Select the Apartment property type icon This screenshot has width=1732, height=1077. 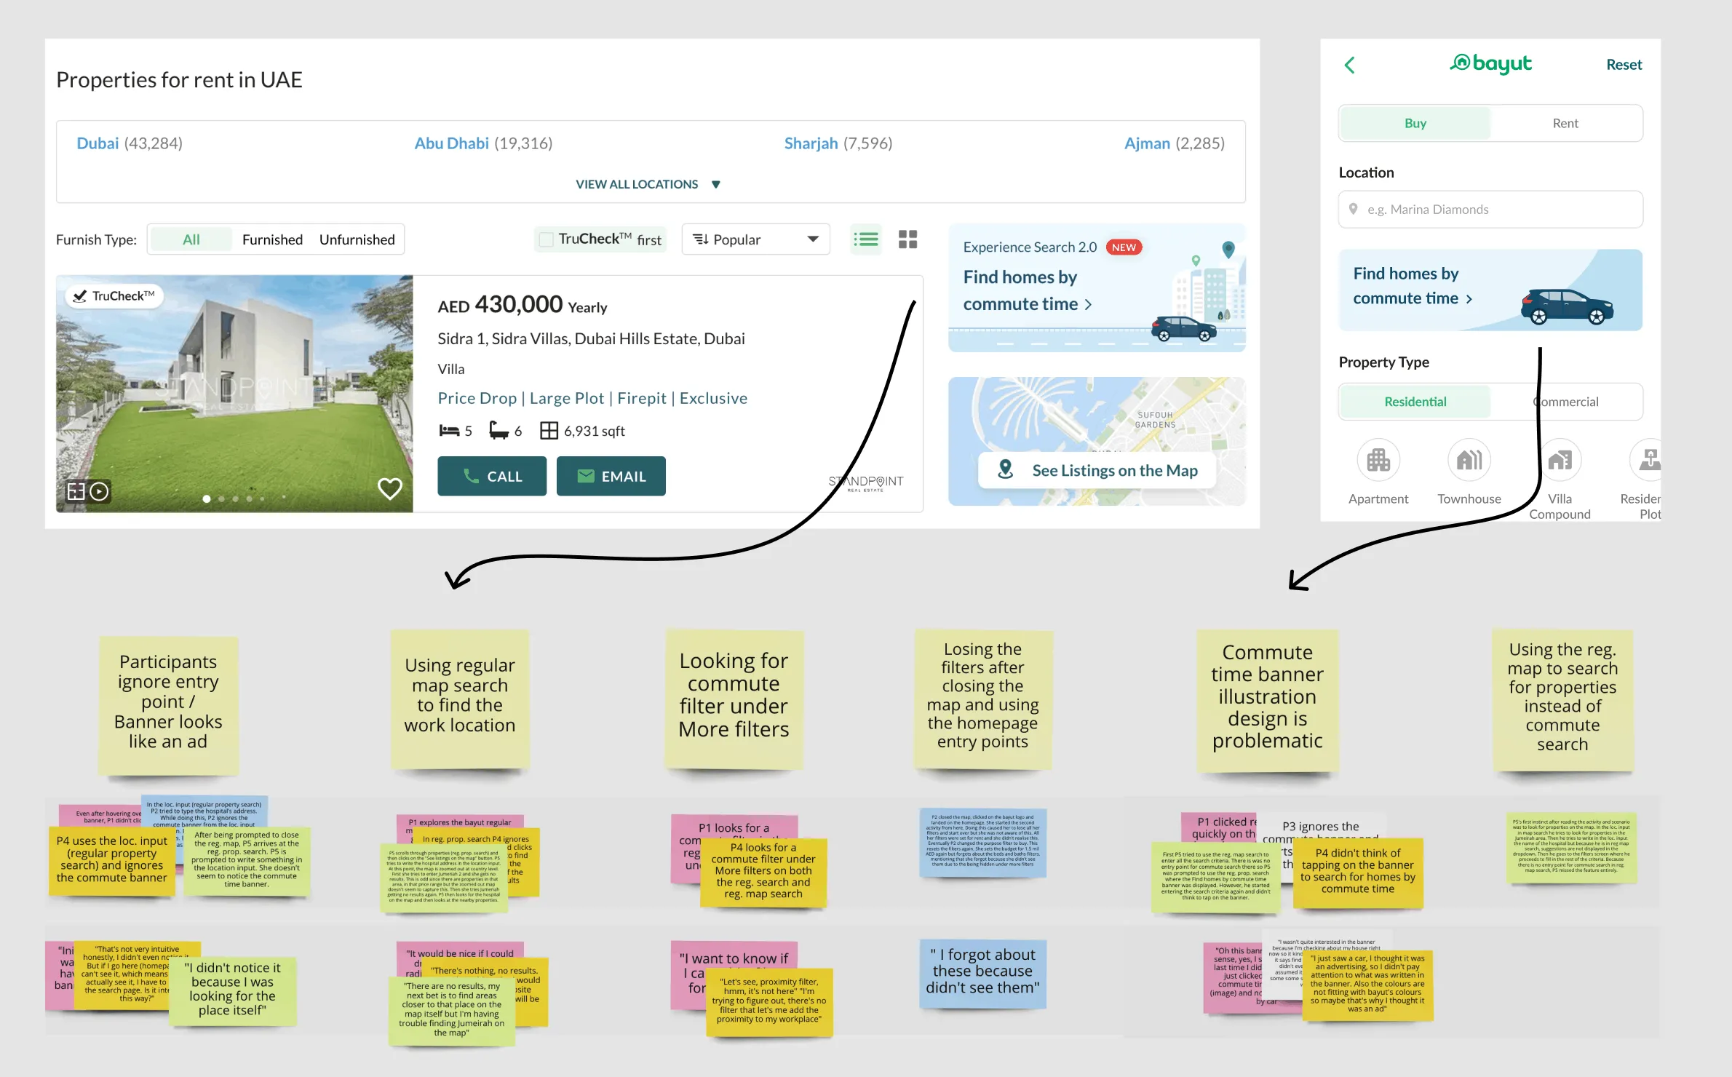click(x=1378, y=460)
